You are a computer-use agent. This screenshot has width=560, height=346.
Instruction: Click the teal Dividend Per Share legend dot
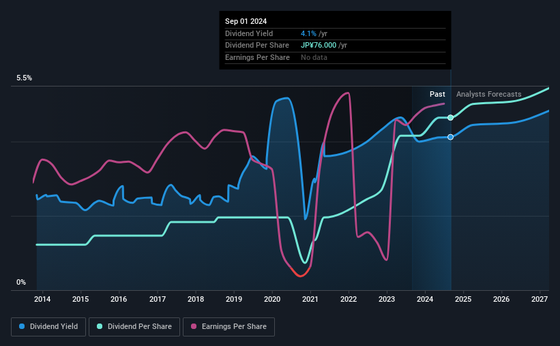coord(100,326)
